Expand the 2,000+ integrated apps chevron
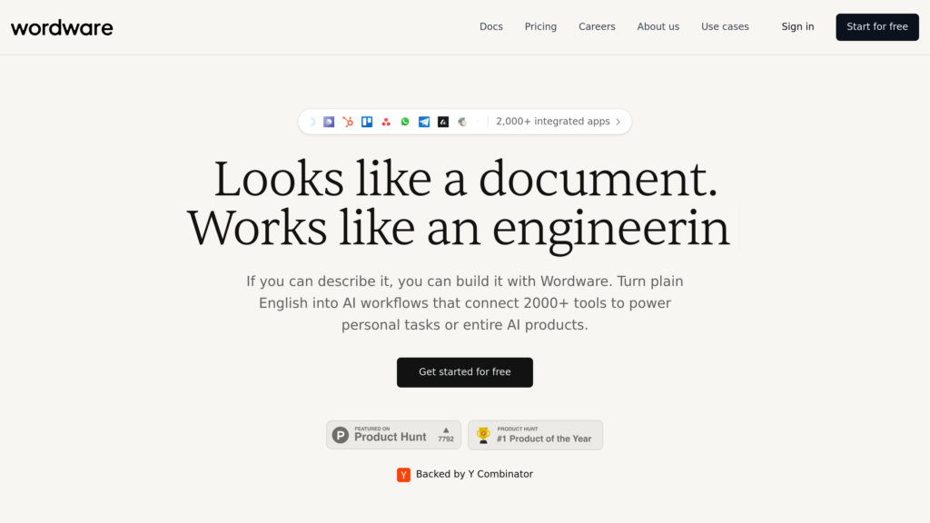This screenshot has height=523, width=930. (x=618, y=122)
